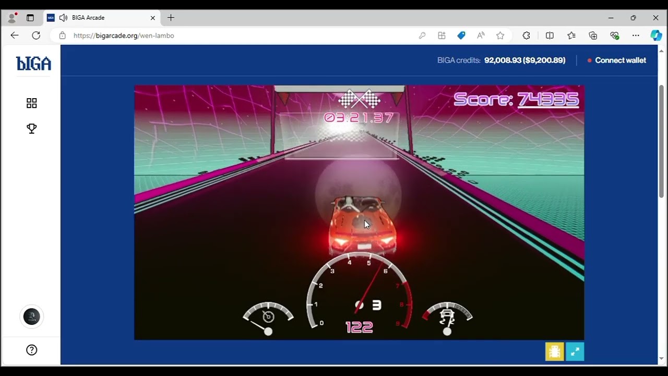Open the user avatar in sidebar
Screen dimensions: 668x376
point(32,316)
